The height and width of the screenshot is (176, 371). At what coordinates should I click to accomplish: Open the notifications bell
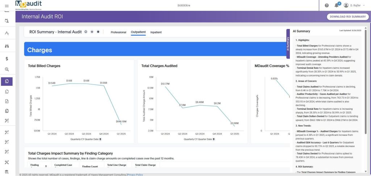point(337,5)
